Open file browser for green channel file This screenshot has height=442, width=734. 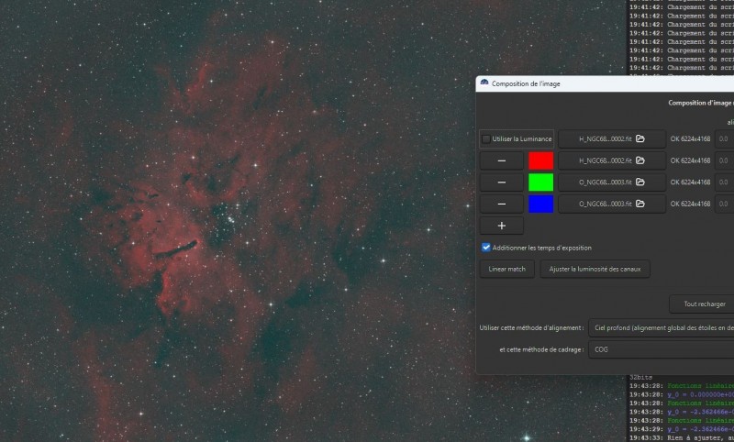pos(639,182)
